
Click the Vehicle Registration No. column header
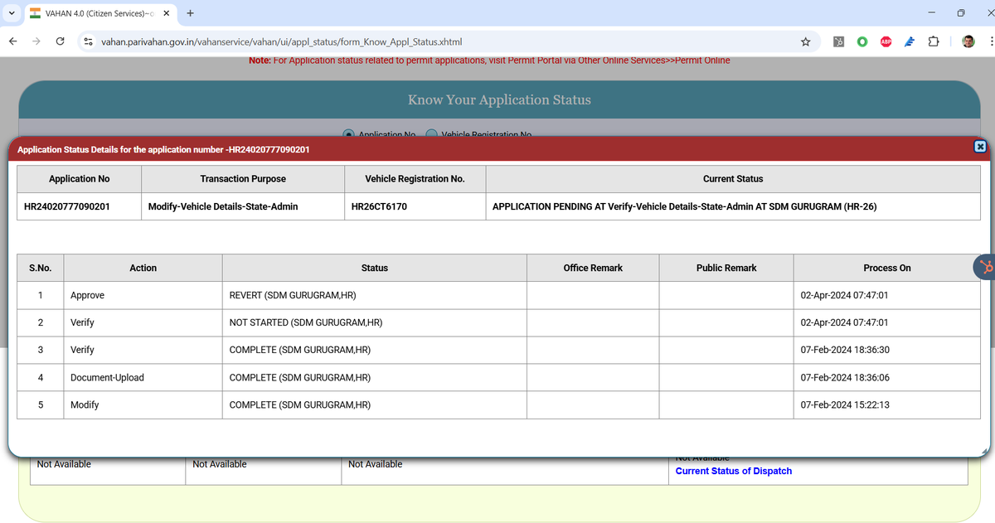pyautogui.click(x=415, y=179)
